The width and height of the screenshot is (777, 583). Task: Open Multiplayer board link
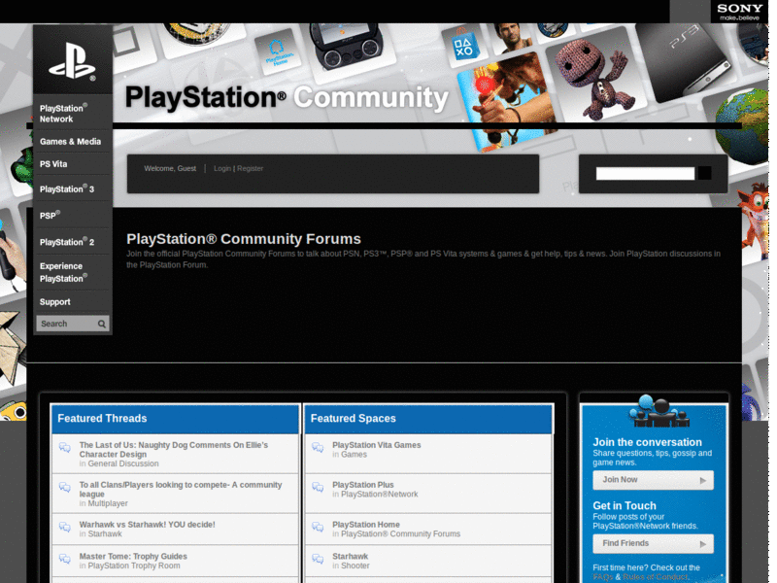click(x=108, y=503)
